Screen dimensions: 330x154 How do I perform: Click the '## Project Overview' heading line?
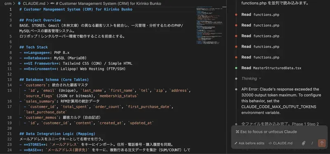point(40,20)
